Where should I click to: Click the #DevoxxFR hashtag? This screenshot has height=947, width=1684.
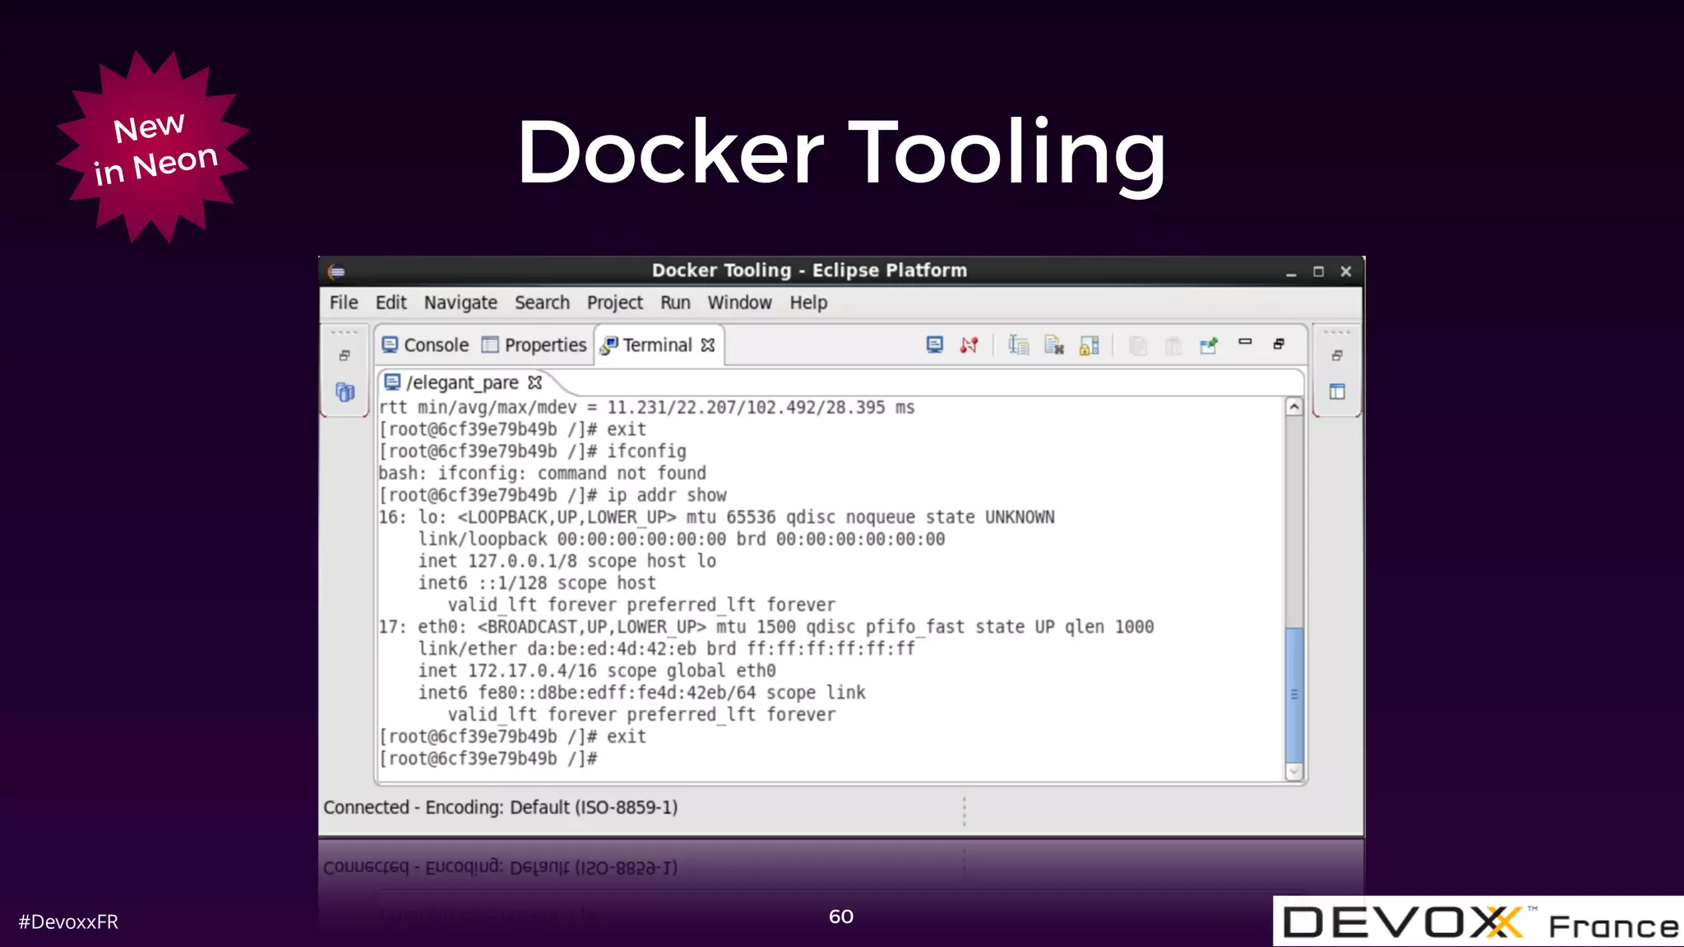pyautogui.click(x=68, y=922)
